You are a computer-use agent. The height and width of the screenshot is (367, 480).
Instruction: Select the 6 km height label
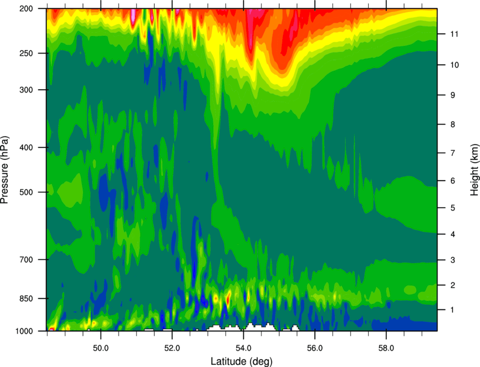tap(453, 181)
